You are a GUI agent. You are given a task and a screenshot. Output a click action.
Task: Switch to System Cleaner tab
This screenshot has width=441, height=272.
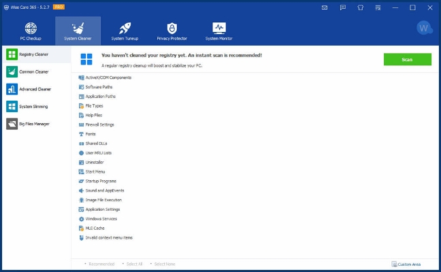[78, 31]
